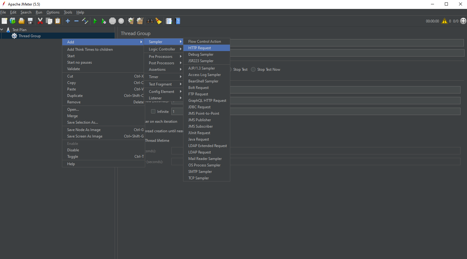Click the Start no pauses toolbar icon
The image size is (467, 259).
[x=104, y=21]
